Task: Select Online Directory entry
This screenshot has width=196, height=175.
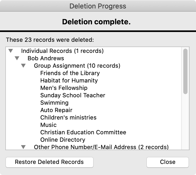Action: [63, 140]
